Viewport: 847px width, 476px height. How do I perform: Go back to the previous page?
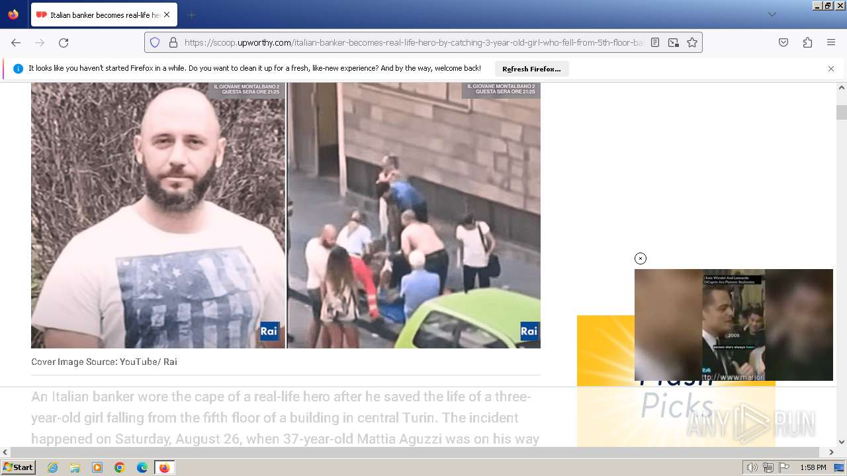coord(16,42)
